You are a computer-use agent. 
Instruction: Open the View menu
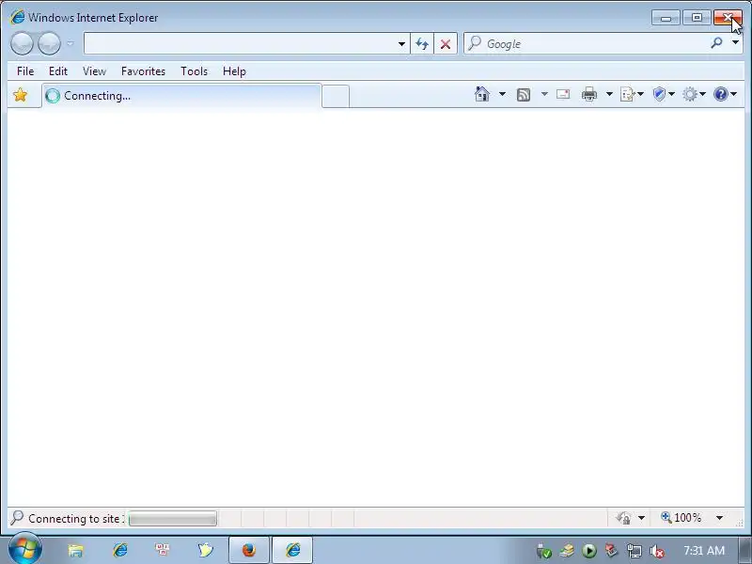(x=94, y=71)
